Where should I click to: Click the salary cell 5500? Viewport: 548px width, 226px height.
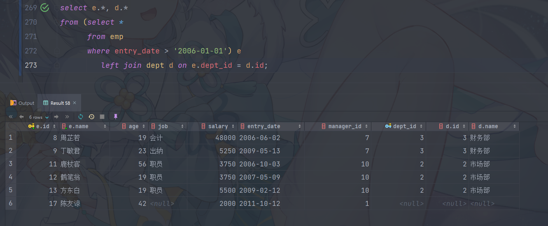[212, 190]
